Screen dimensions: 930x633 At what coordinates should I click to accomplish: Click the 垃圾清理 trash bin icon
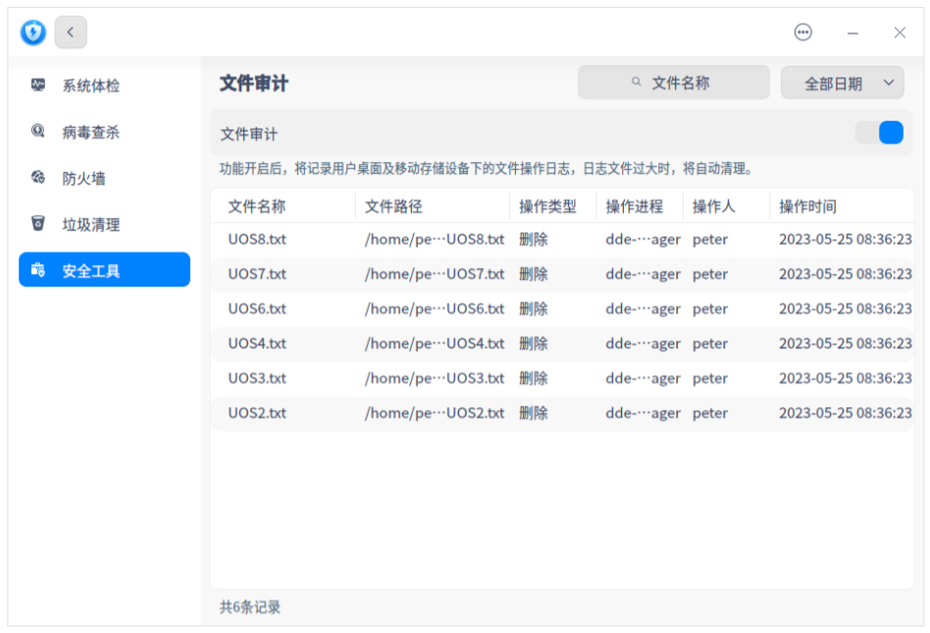click(x=38, y=224)
